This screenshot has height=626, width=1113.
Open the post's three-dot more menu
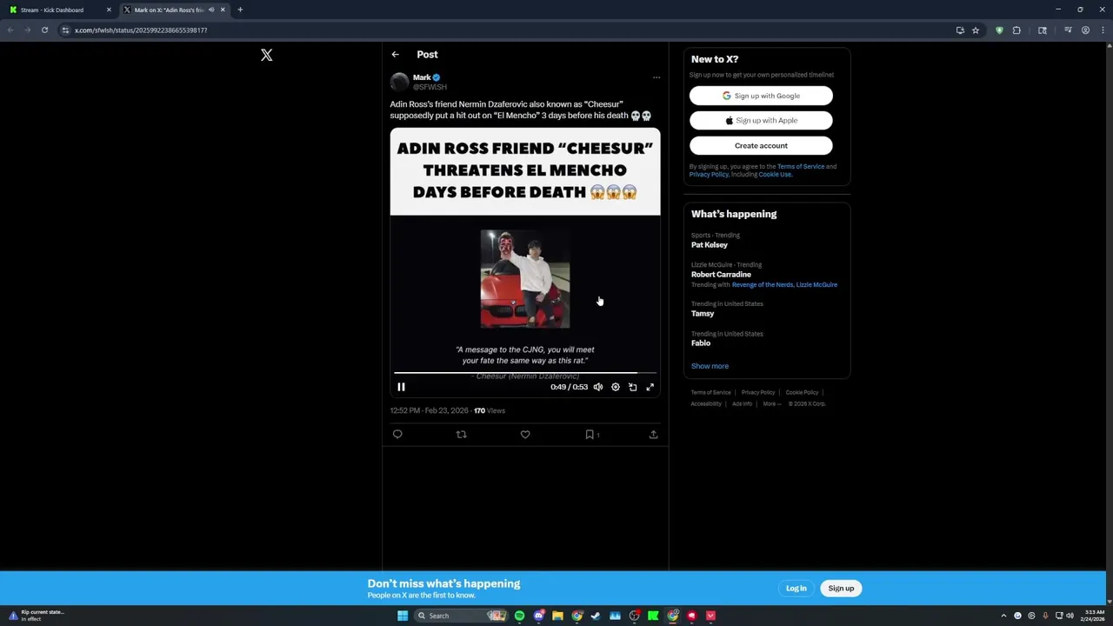click(656, 77)
